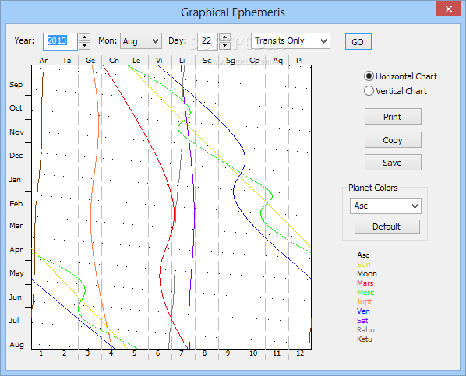Click the Ta zodiac label above the chart
466x376 pixels.
click(x=66, y=60)
